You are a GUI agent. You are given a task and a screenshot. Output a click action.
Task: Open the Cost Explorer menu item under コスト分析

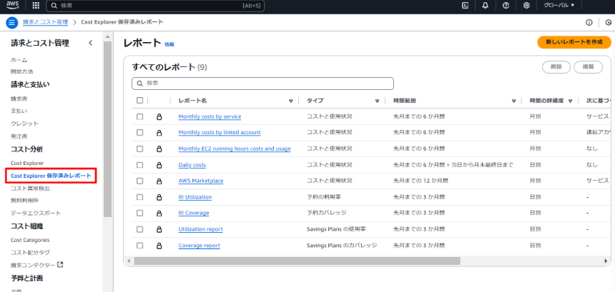(x=27, y=163)
